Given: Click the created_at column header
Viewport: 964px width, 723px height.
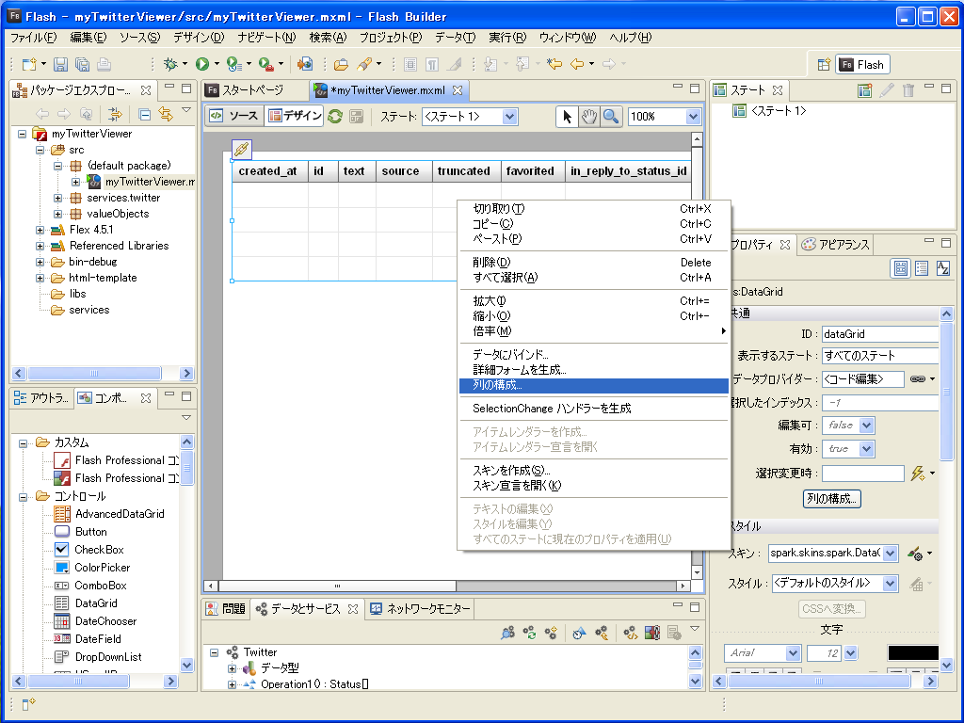Looking at the screenshot, I should [268, 171].
